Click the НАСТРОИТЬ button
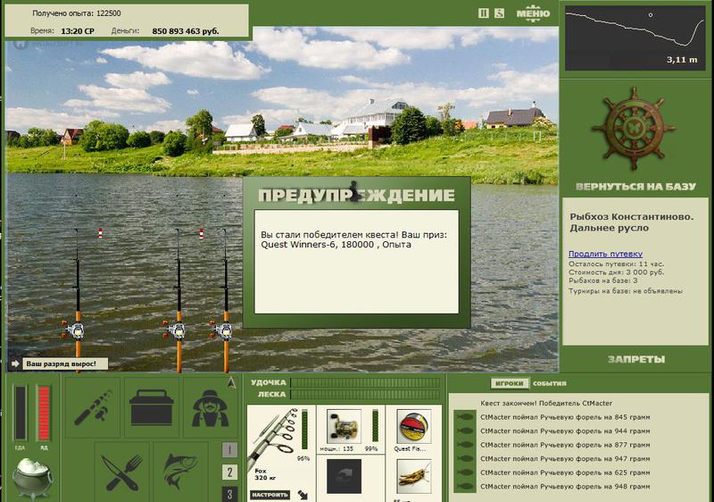714x502 pixels. pos(270,495)
